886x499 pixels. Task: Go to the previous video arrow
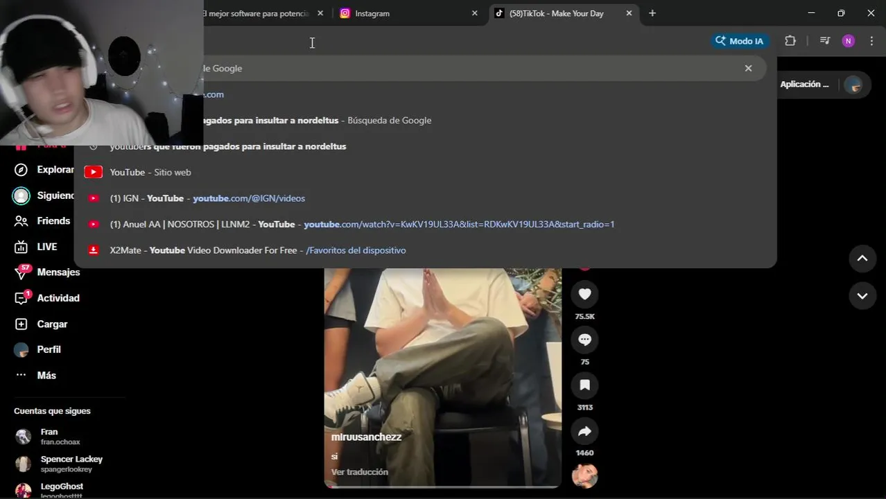(862, 259)
